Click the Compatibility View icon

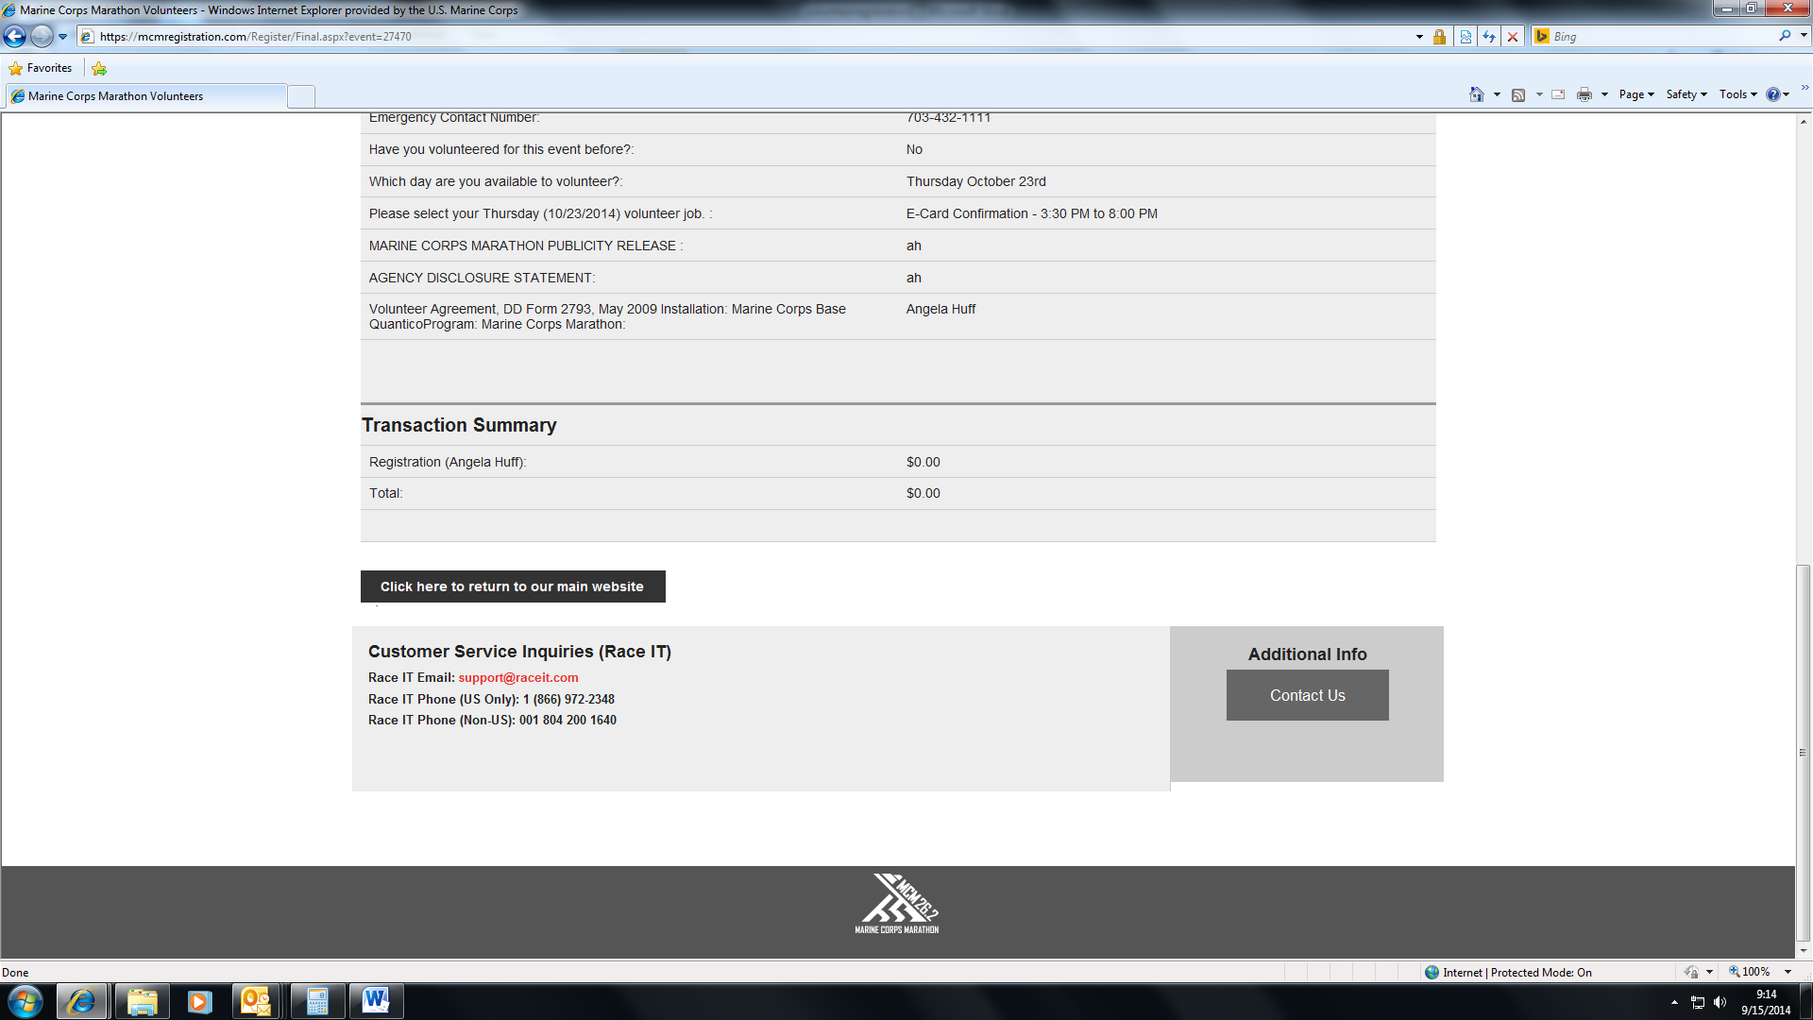point(1466,37)
